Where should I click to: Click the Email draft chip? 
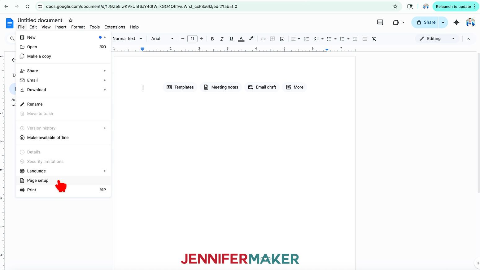pyautogui.click(x=262, y=87)
